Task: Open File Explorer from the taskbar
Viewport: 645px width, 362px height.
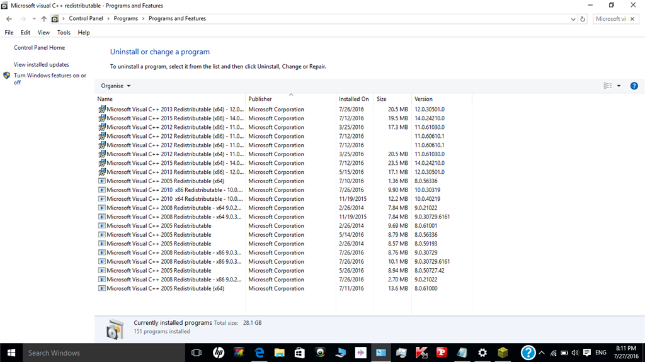Action: (279, 353)
